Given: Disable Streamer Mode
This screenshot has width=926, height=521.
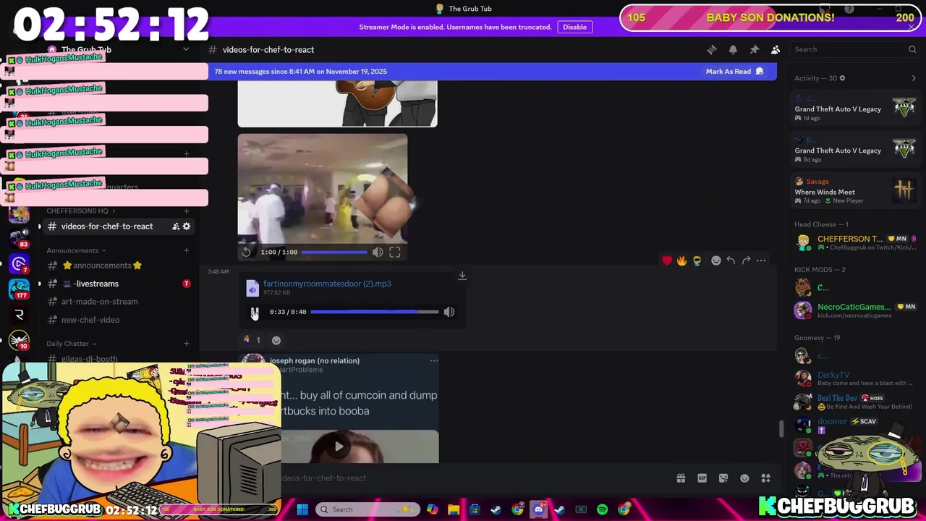Looking at the screenshot, I should (574, 27).
